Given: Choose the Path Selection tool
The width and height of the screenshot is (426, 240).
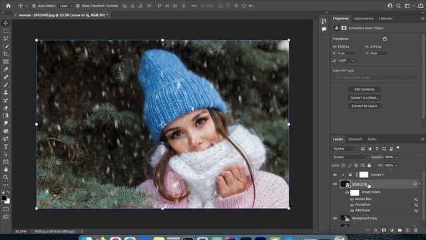Looking at the screenshot, I should click(x=6, y=154).
